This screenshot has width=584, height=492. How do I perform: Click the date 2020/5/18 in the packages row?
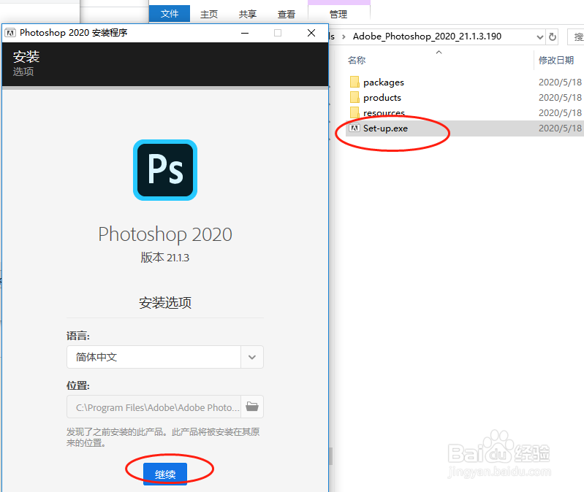tap(560, 82)
